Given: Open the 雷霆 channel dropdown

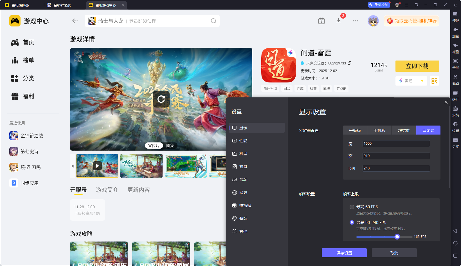Looking at the screenshot, I should (x=411, y=81).
